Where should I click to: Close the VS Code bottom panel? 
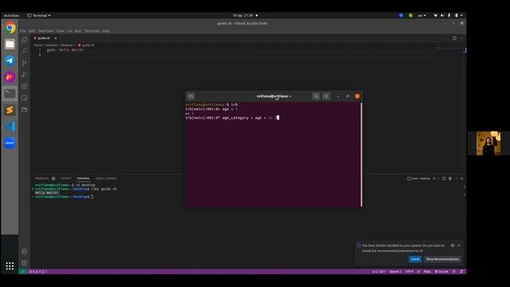(x=462, y=179)
